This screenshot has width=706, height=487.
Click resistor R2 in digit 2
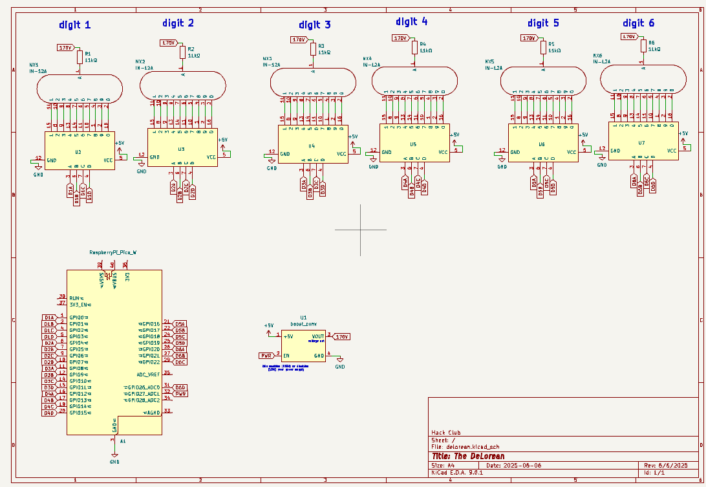tap(182, 52)
